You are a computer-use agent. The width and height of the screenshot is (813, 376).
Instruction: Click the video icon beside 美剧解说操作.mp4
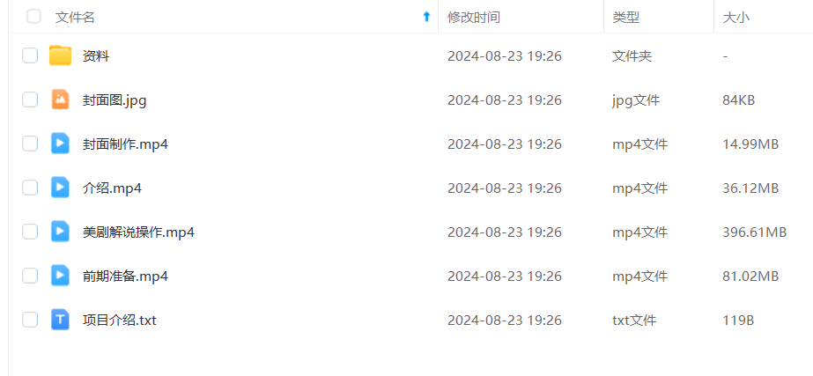tap(60, 232)
